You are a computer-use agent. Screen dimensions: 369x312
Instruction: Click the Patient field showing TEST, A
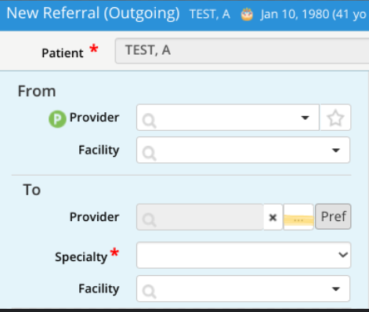242,51
